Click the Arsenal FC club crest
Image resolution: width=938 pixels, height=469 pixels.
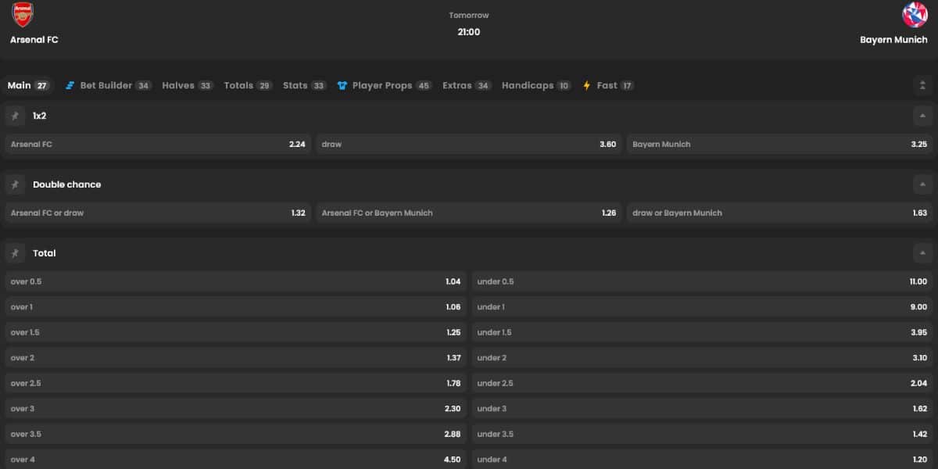pos(23,15)
